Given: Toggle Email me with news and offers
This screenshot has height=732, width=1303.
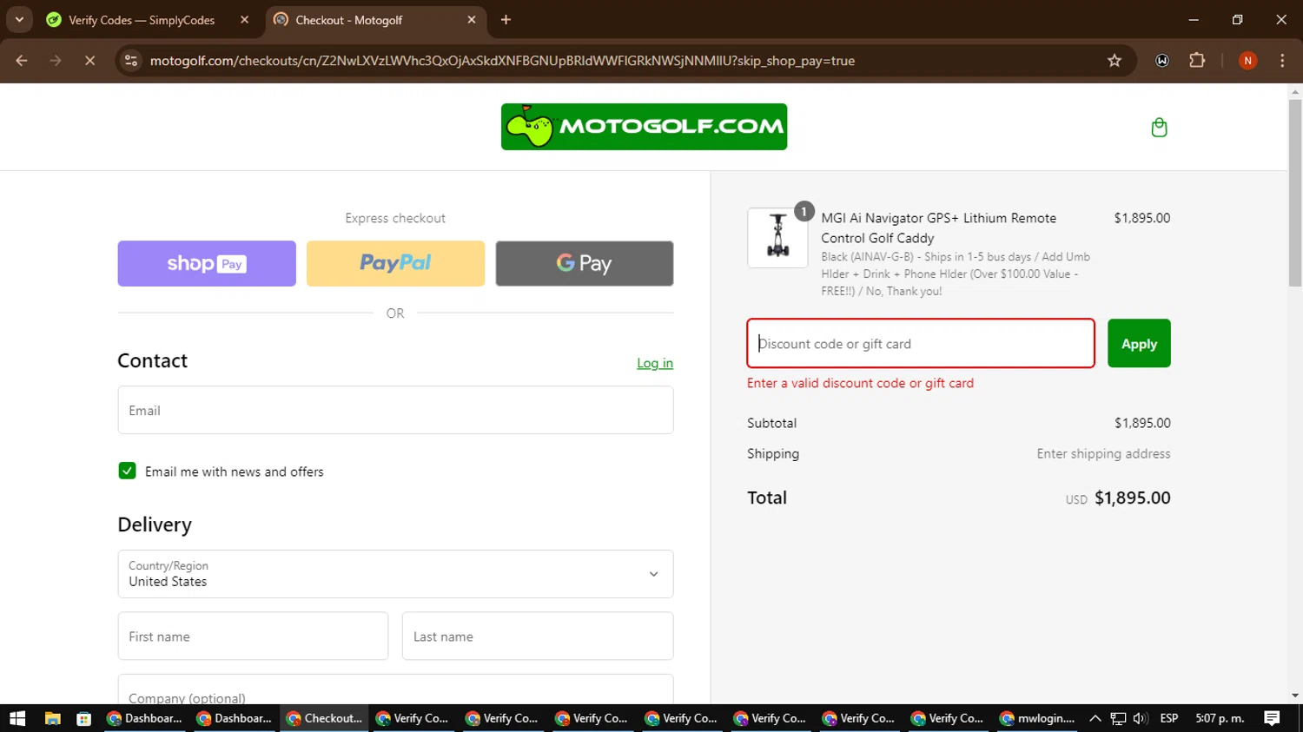Looking at the screenshot, I should [x=127, y=471].
